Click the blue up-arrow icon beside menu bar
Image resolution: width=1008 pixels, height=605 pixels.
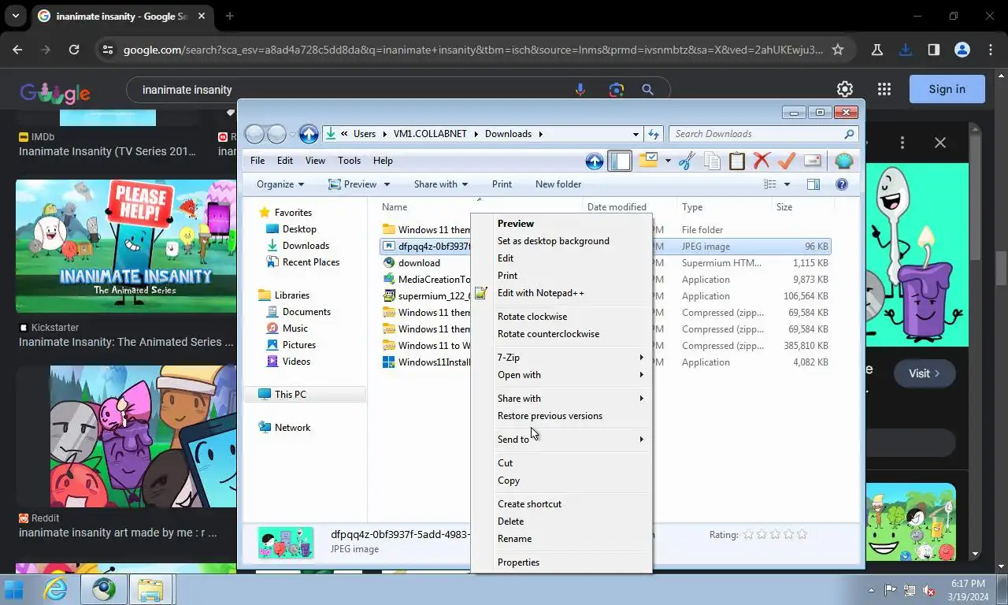click(x=595, y=161)
